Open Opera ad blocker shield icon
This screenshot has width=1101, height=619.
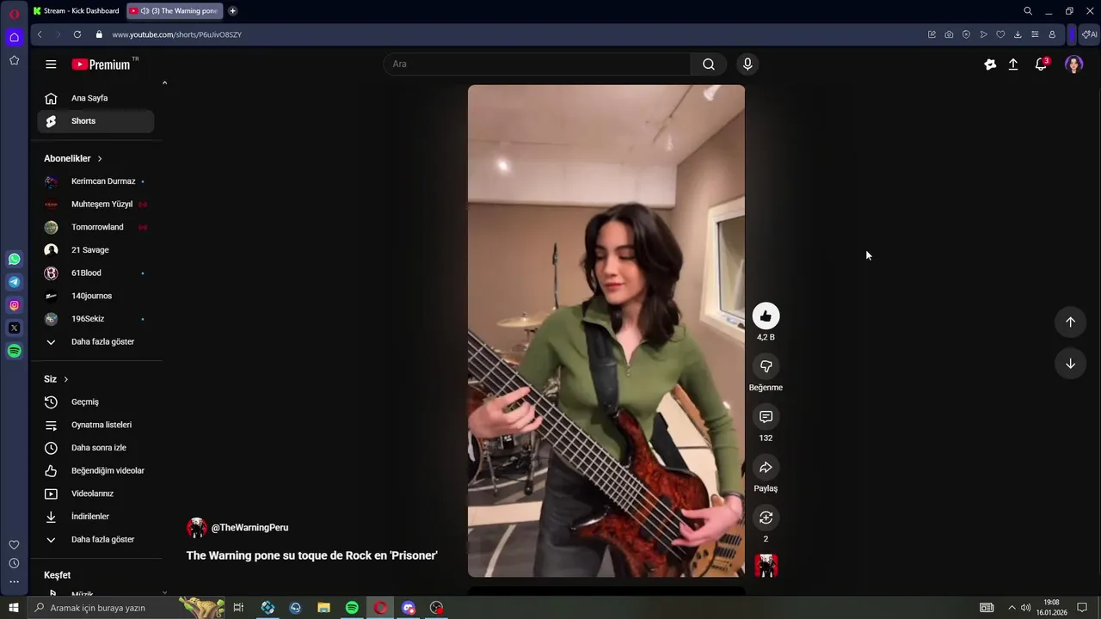(966, 34)
